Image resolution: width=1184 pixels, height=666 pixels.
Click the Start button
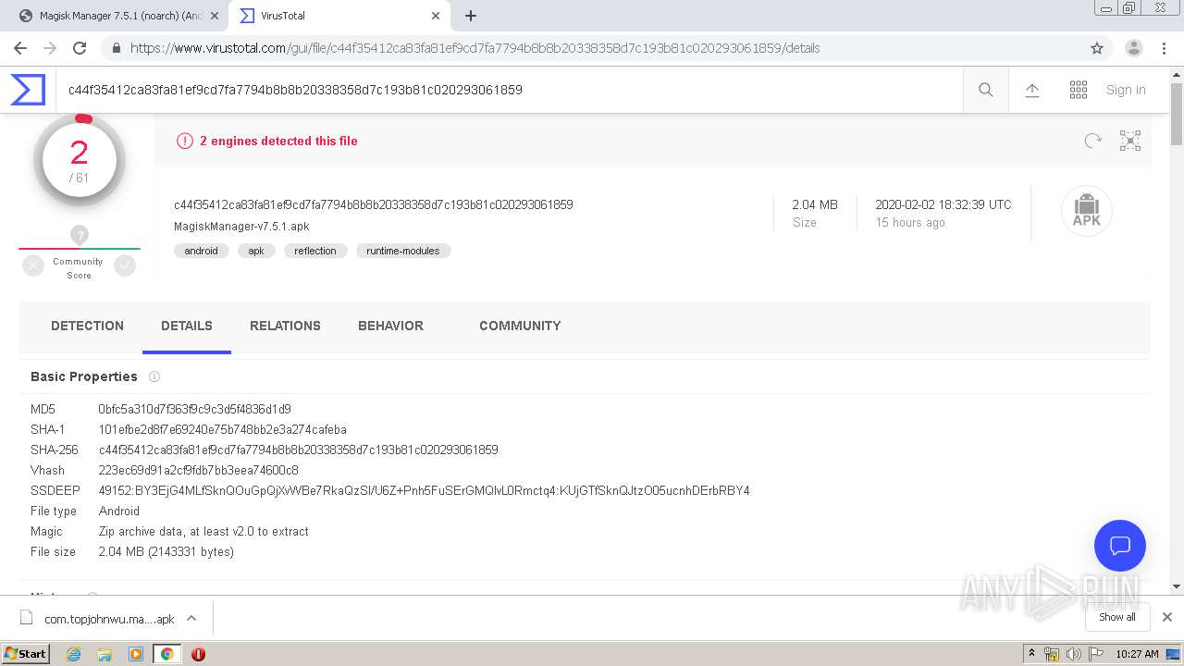(x=25, y=654)
